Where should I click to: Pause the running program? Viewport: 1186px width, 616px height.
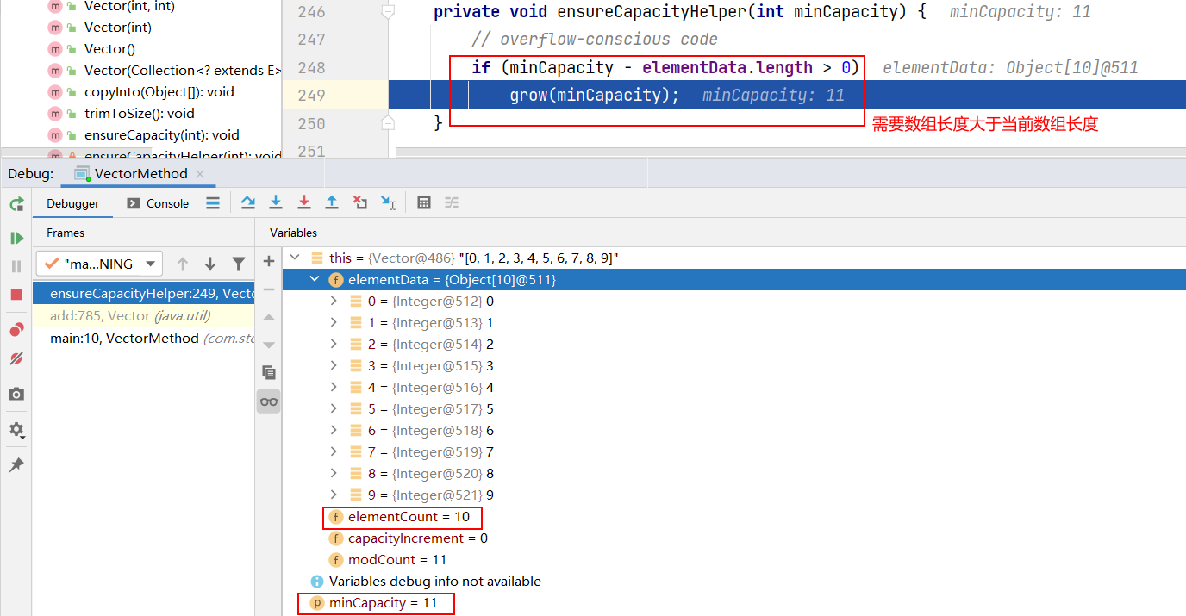point(16,266)
